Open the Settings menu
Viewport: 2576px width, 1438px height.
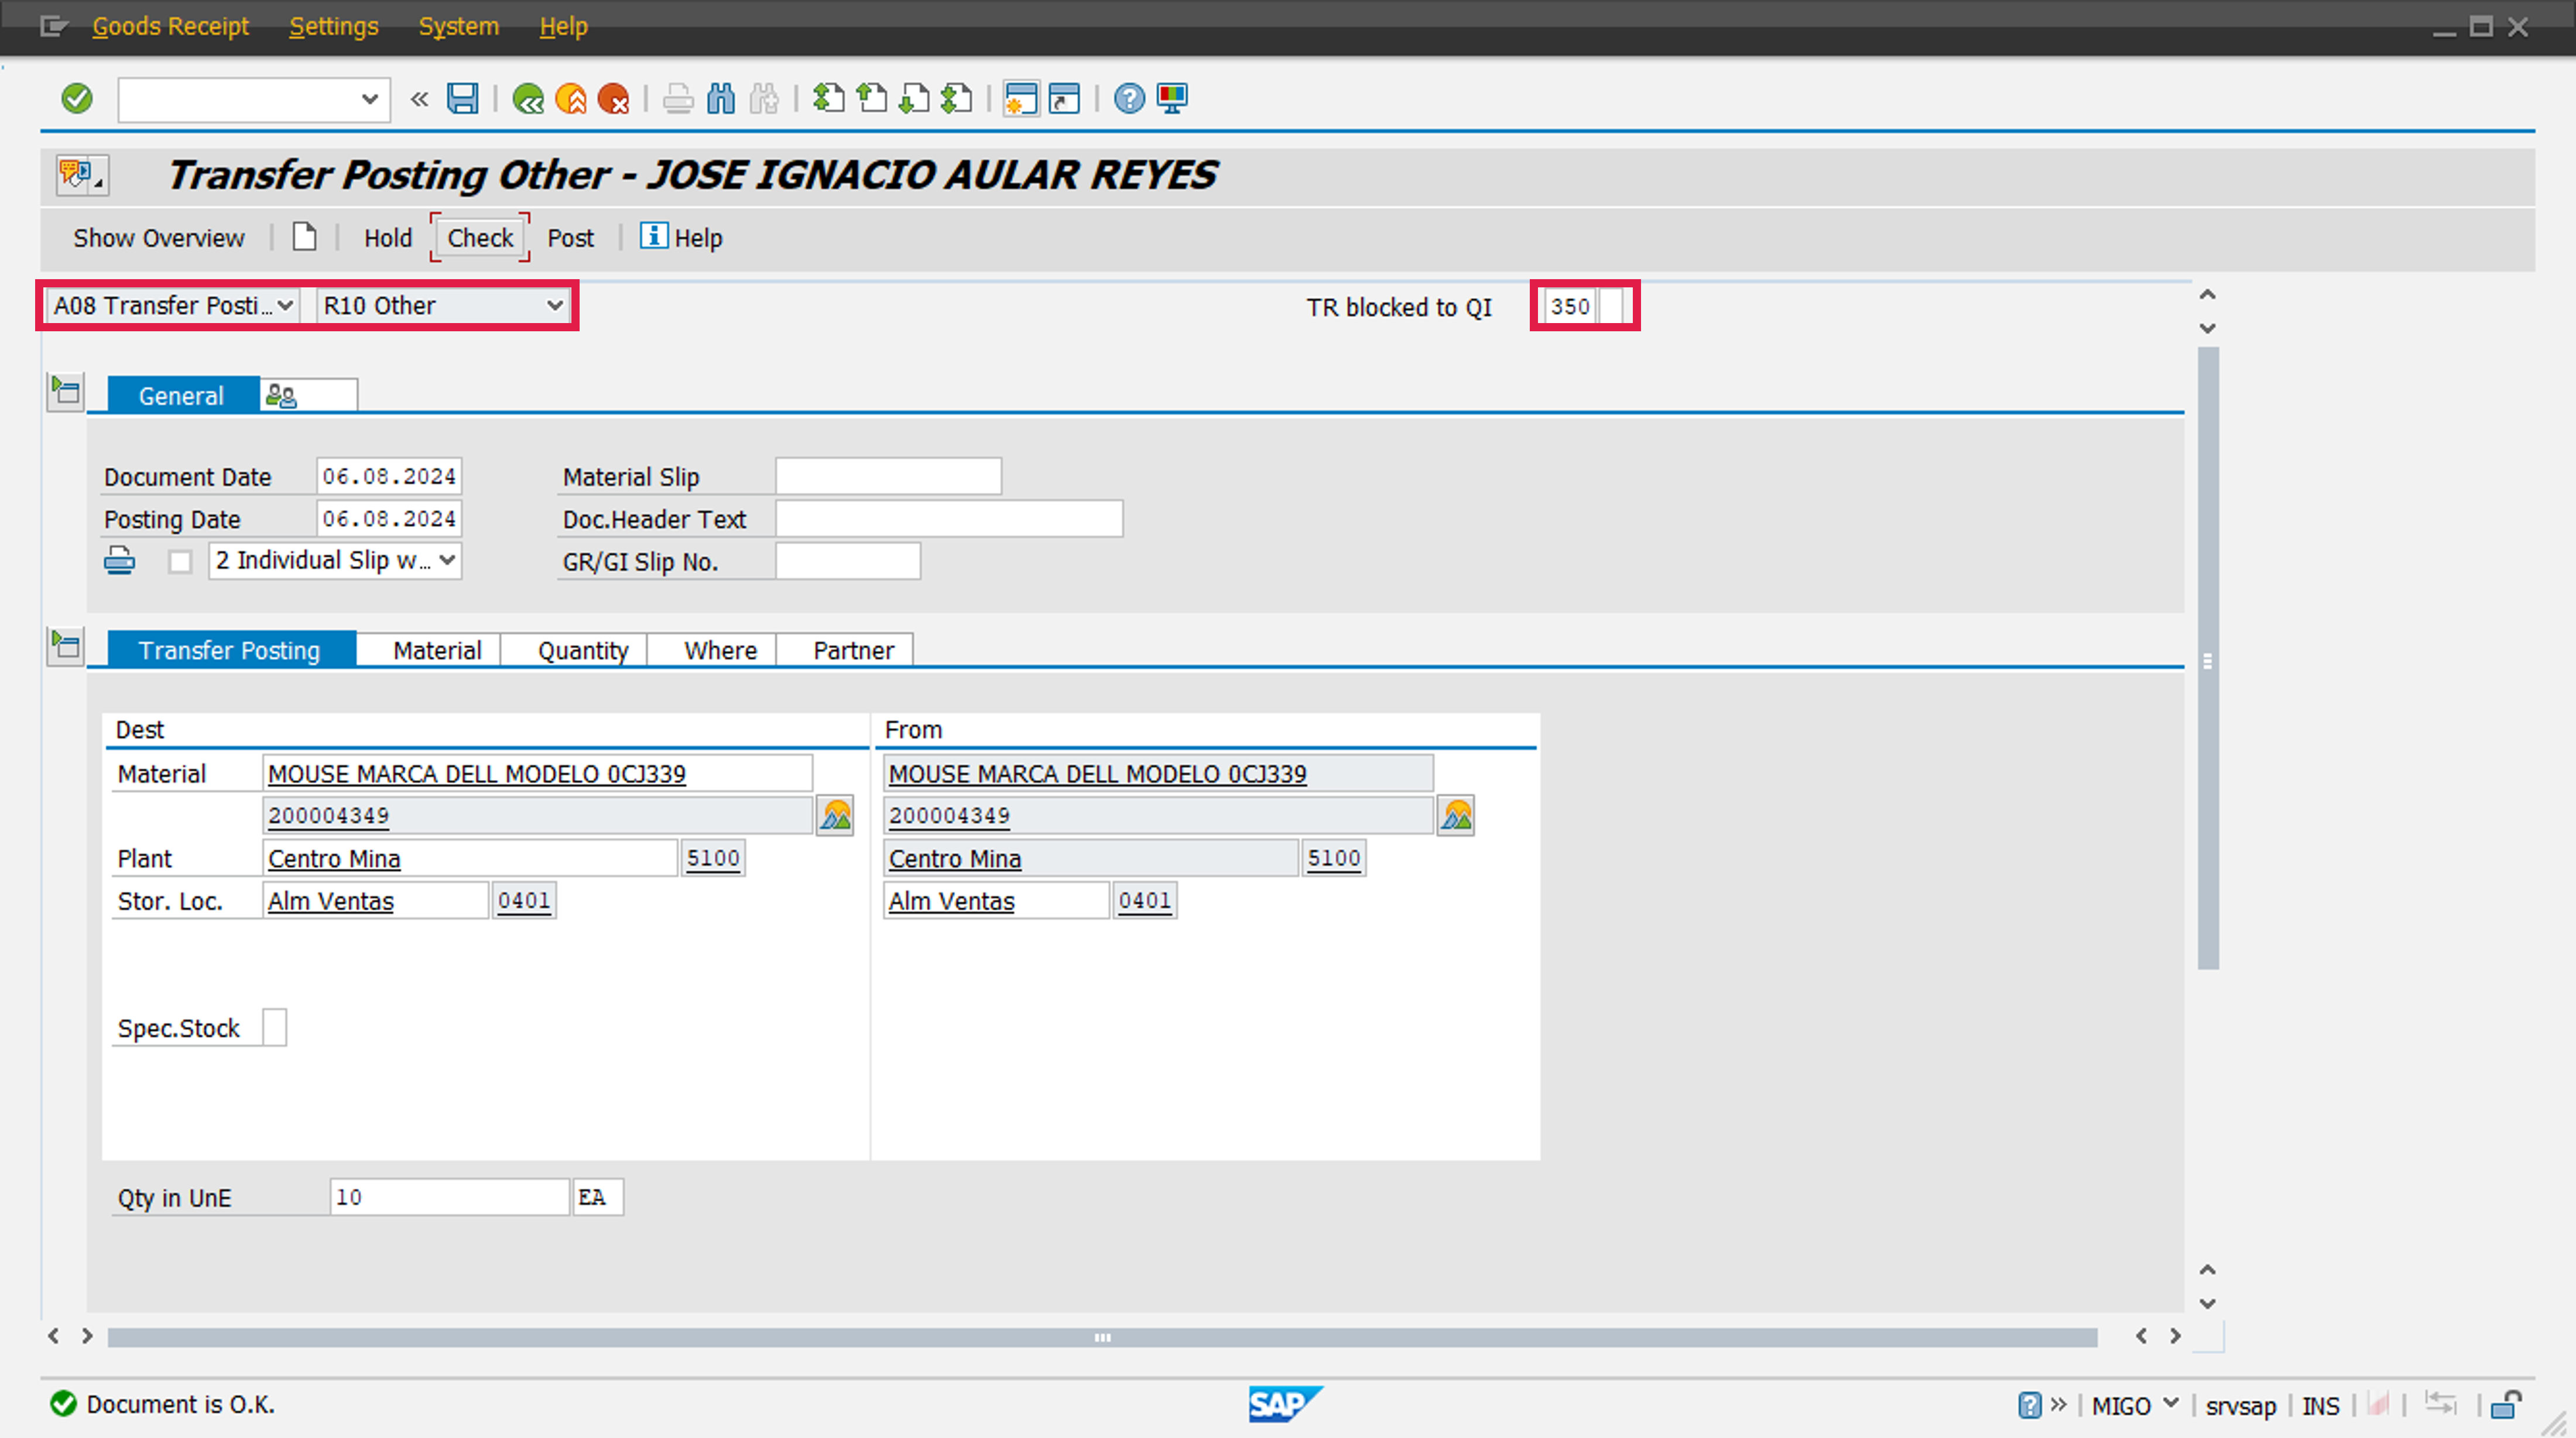(333, 26)
